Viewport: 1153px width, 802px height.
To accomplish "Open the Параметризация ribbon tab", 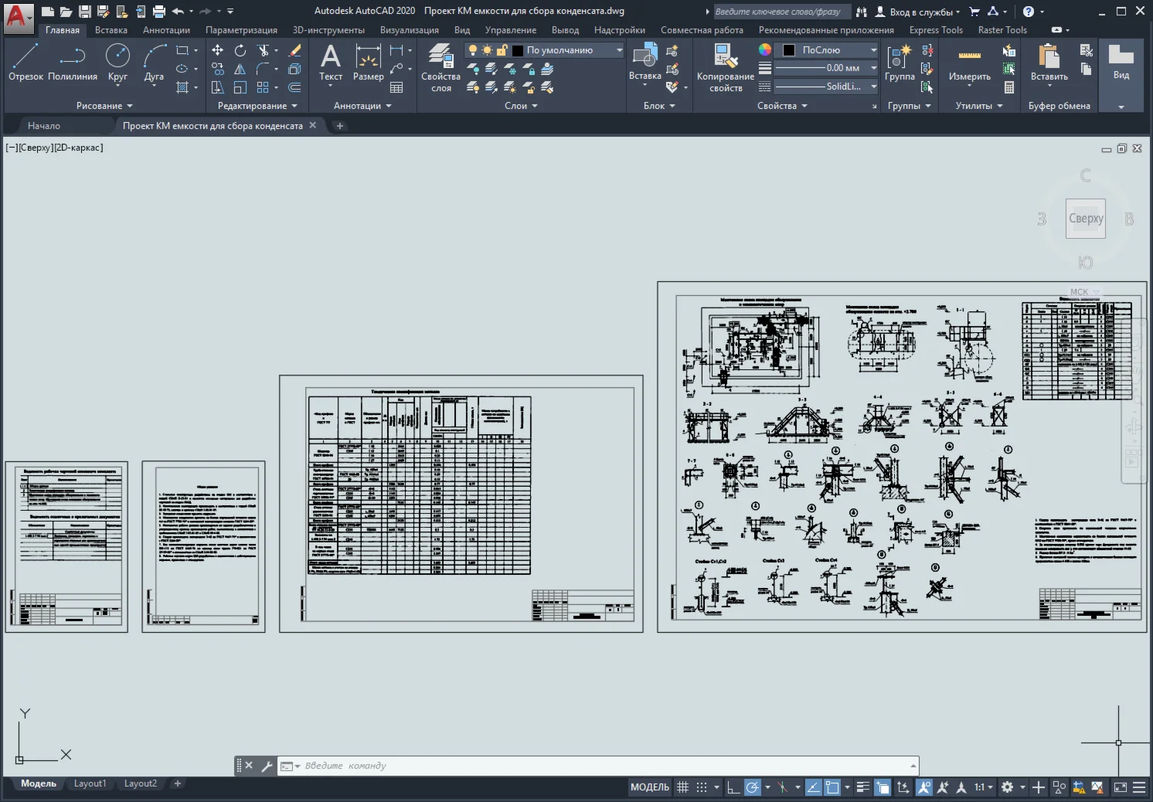I will (x=241, y=30).
